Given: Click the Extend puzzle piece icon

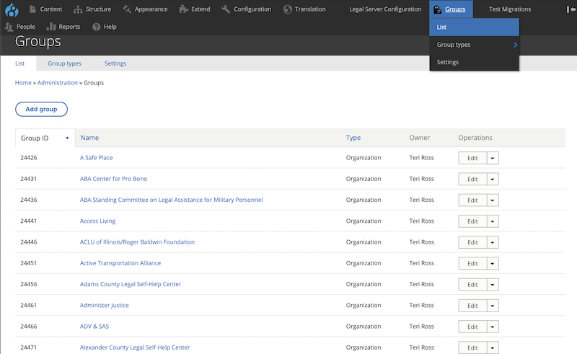Looking at the screenshot, I should tap(183, 9).
